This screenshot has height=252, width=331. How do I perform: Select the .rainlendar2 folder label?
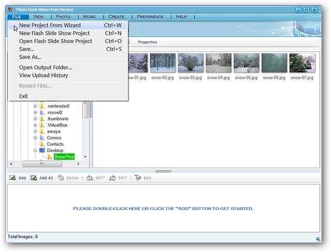click(58, 106)
